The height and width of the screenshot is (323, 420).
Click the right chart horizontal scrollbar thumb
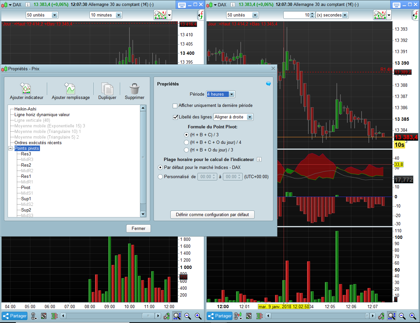[x=367, y=316]
